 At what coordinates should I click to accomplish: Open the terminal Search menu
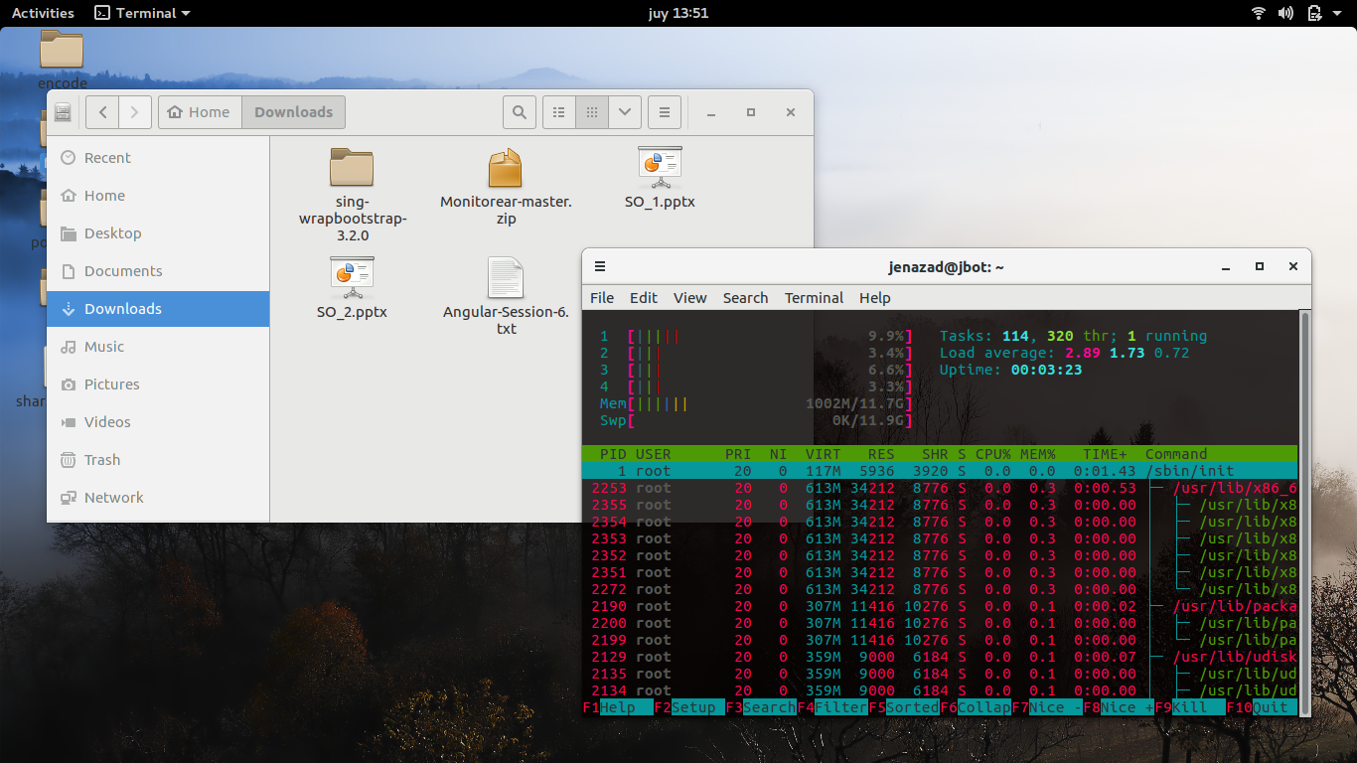(x=746, y=298)
